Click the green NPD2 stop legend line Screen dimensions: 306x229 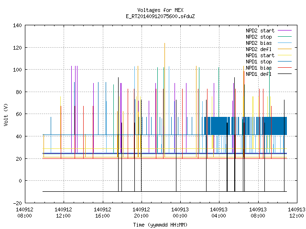tap(285, 36)
